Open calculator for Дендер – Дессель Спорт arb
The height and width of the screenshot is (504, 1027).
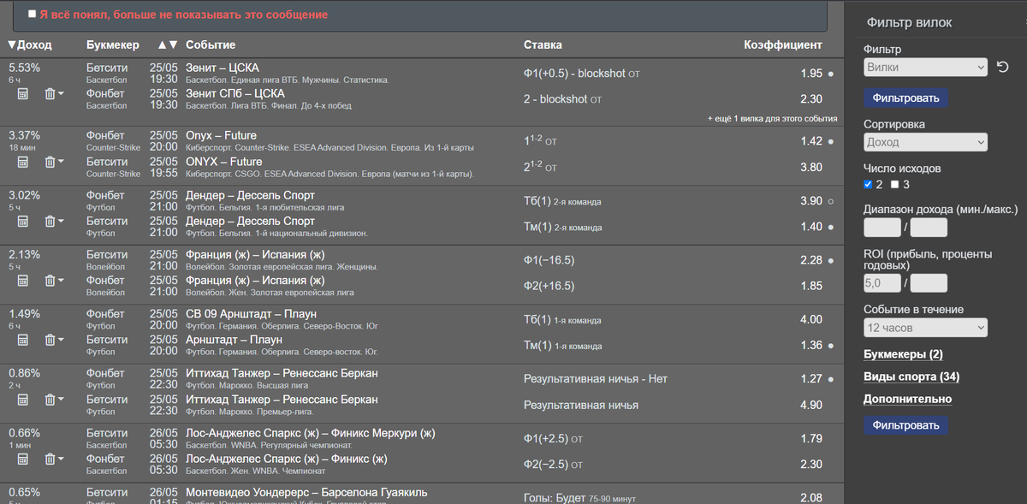click(23, 221)
